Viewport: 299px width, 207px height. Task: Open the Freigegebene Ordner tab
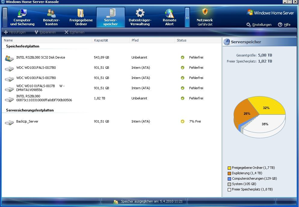click(x=81, y=17)
